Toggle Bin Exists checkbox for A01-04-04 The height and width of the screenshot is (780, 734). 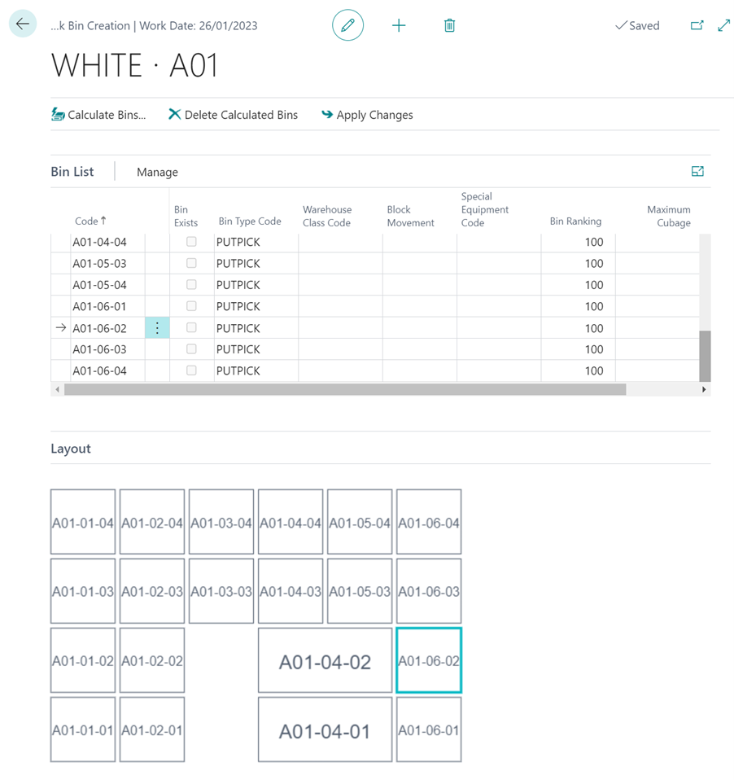point(191,242)
